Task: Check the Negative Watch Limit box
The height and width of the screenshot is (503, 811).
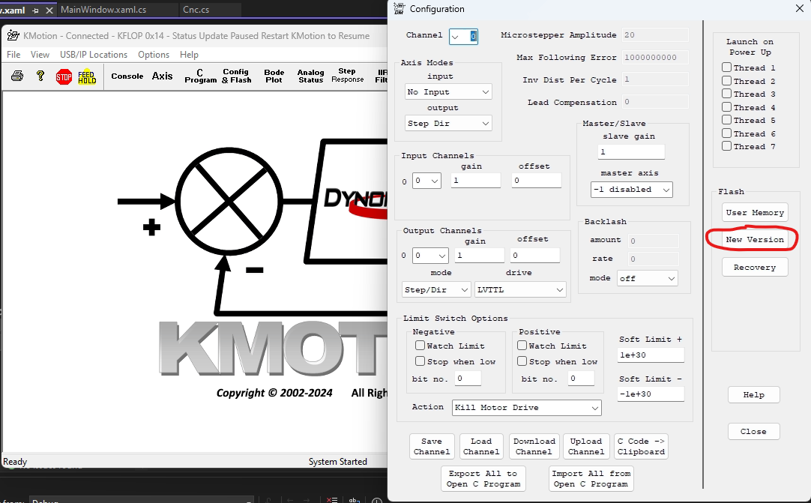Action: pyautogui.click(x=420, y=346)
